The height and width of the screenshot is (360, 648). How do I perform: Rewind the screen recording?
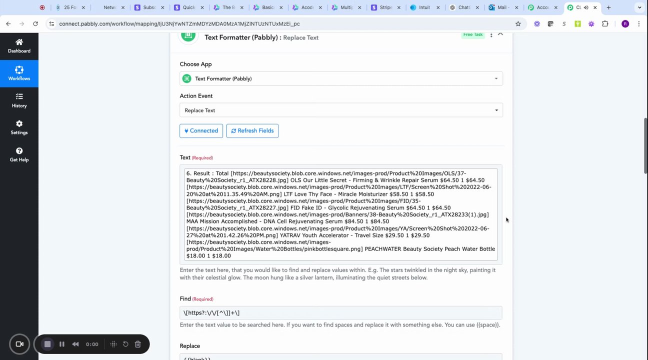coord(75,344)
